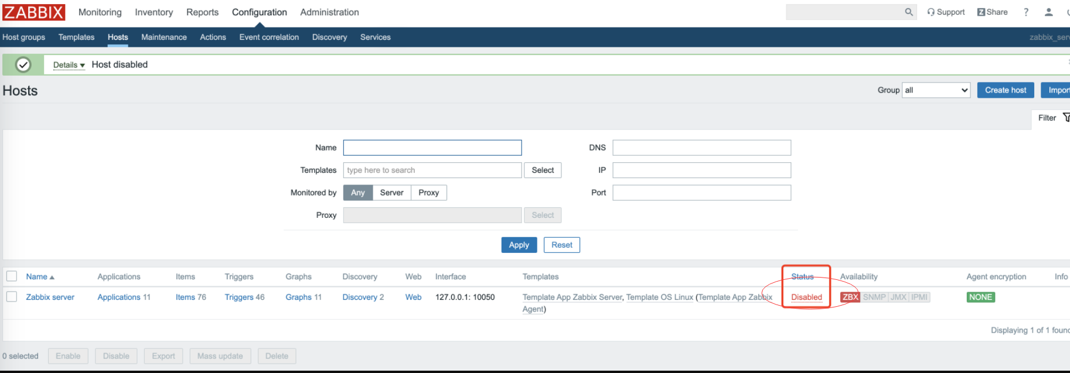Expand the Details message
The height and width of the screenshot is (373, 1070).
[x=69, y=65]
